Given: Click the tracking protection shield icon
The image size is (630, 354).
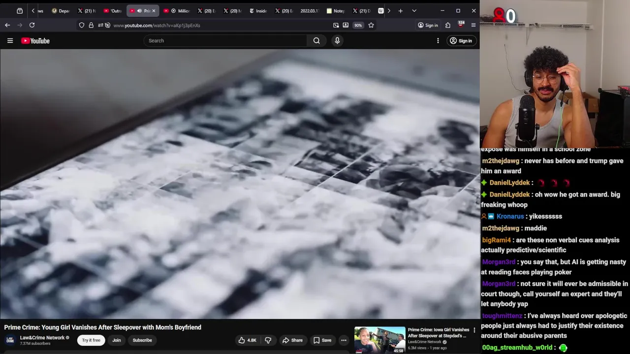Looking at the screenshot, I should click(x=82, y=25).
